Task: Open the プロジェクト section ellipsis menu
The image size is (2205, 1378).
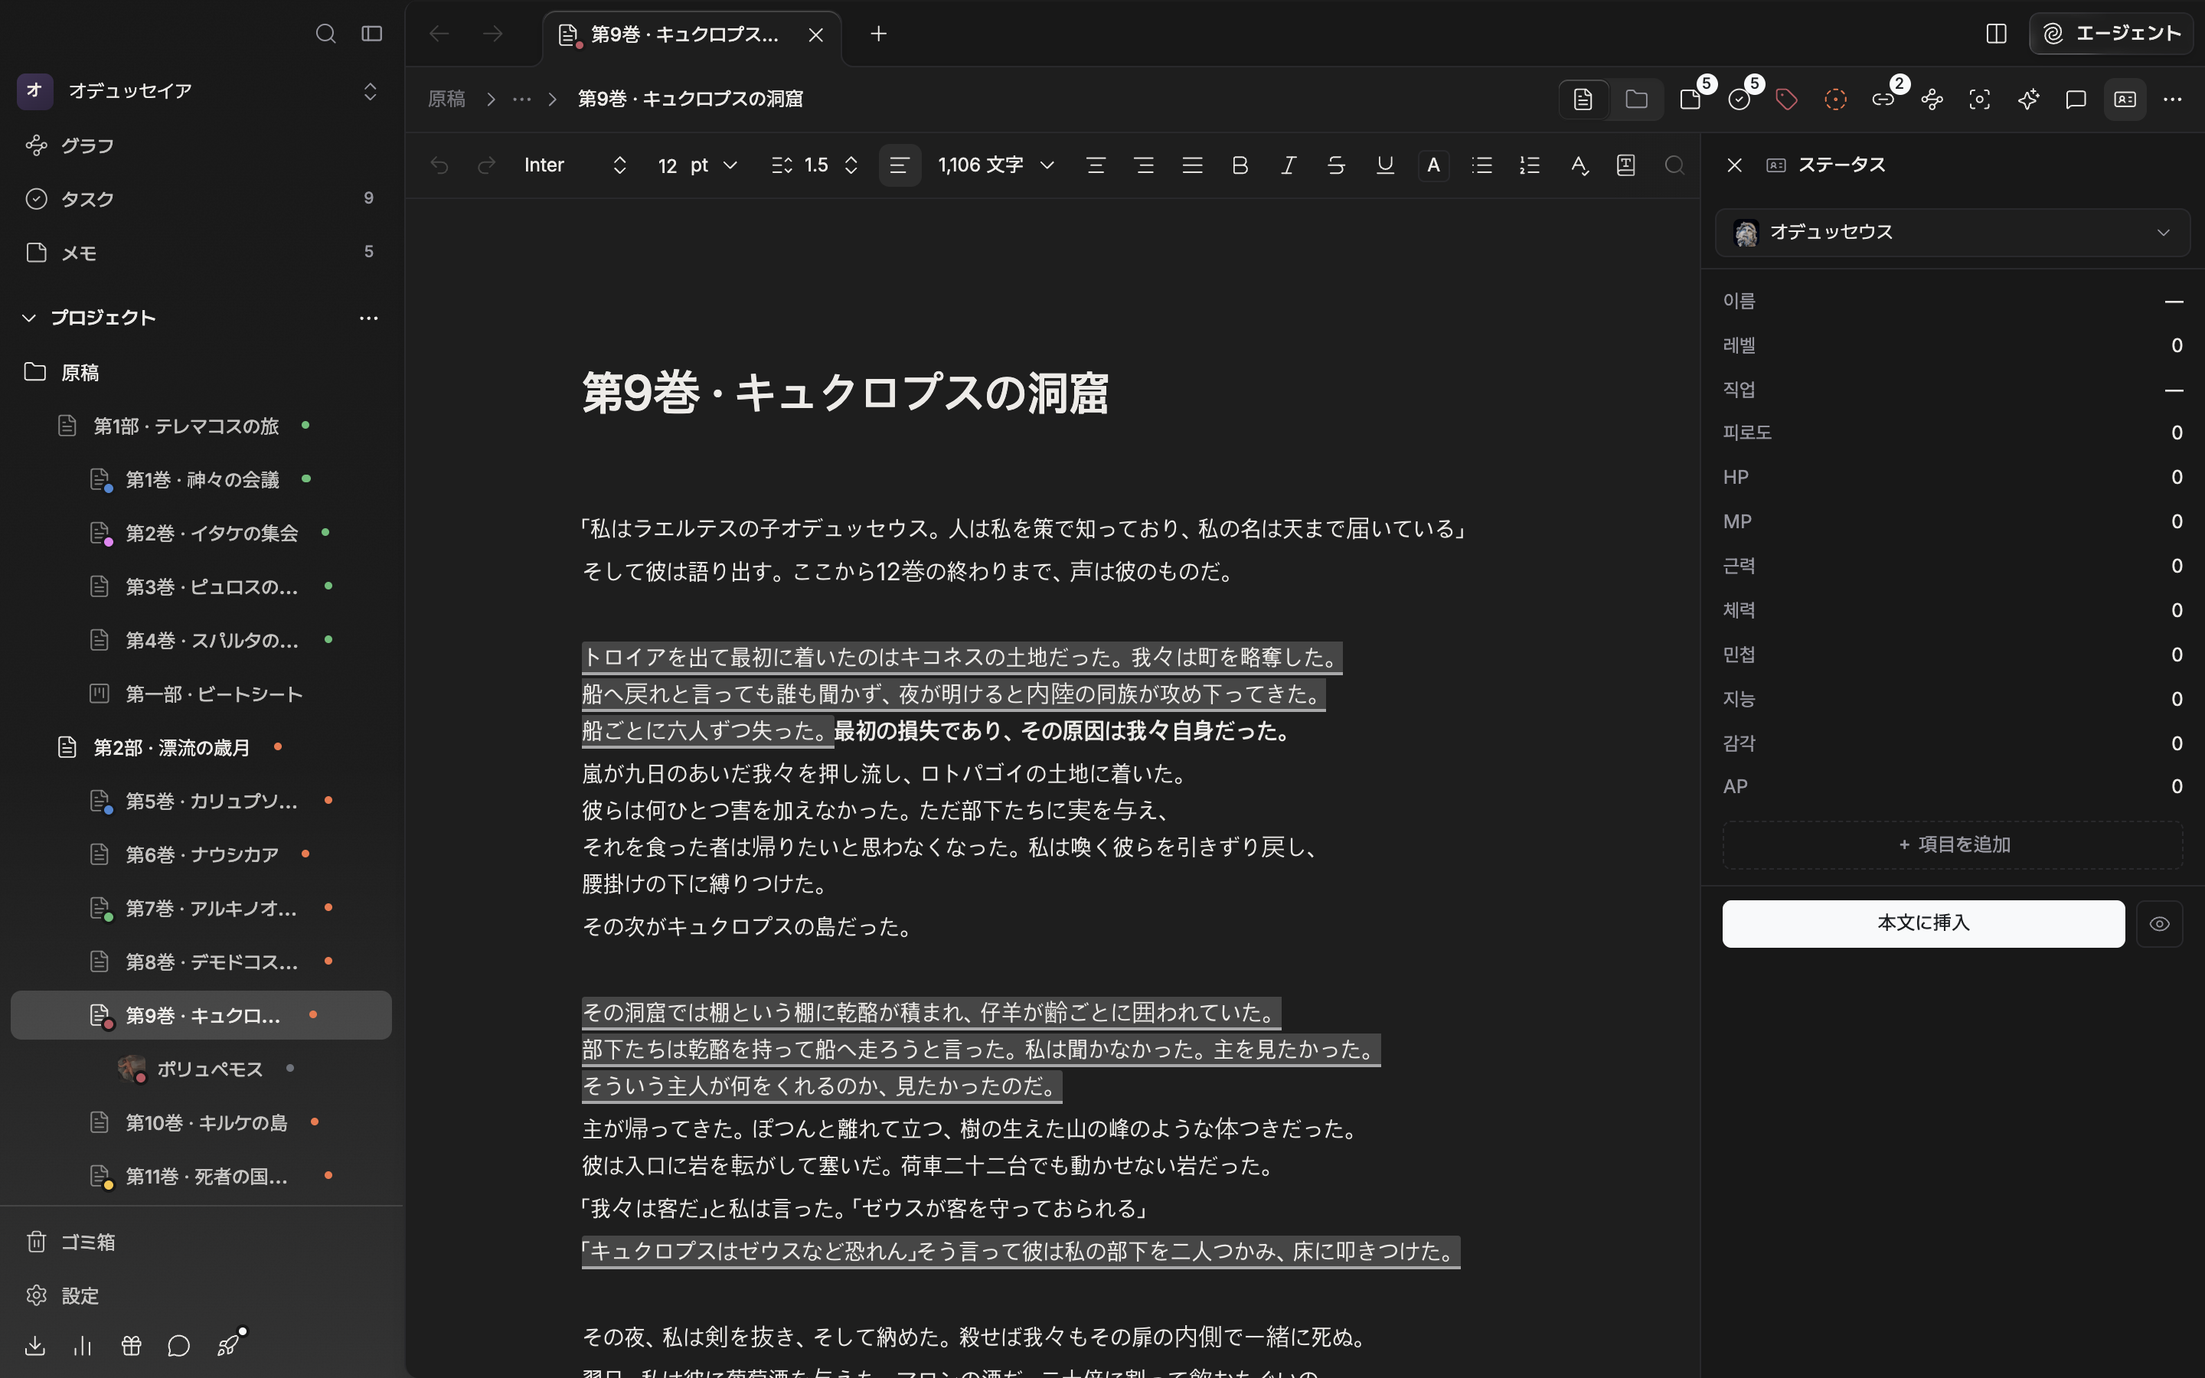Action: coord(369,318)
